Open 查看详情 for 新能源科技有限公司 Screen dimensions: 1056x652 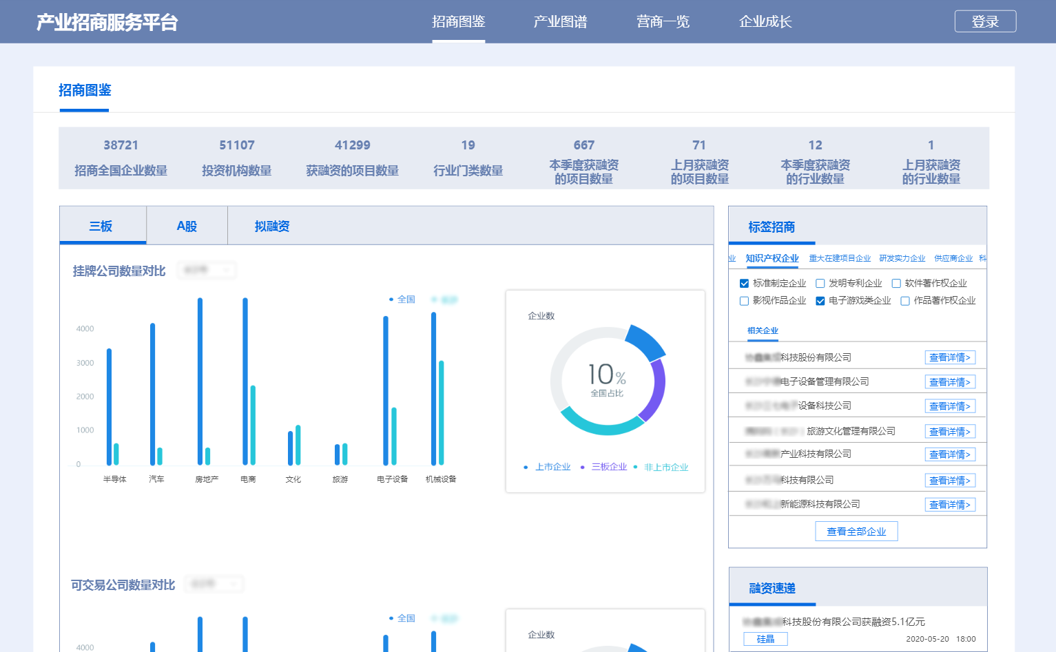click(950, 504)
